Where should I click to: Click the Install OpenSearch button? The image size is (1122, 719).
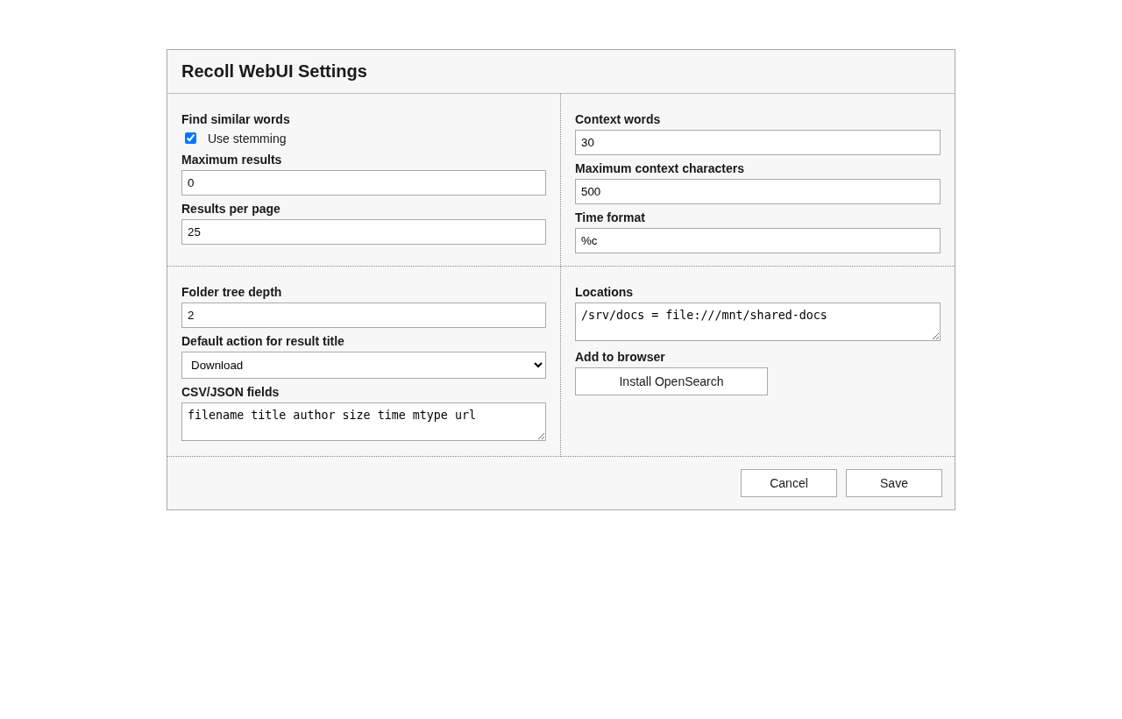click(671, 381)
